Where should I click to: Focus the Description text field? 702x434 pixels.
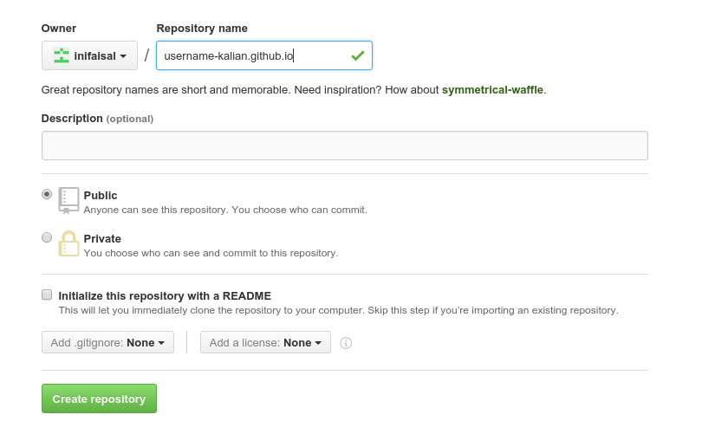pyautogui.click(x=345, y=146)
